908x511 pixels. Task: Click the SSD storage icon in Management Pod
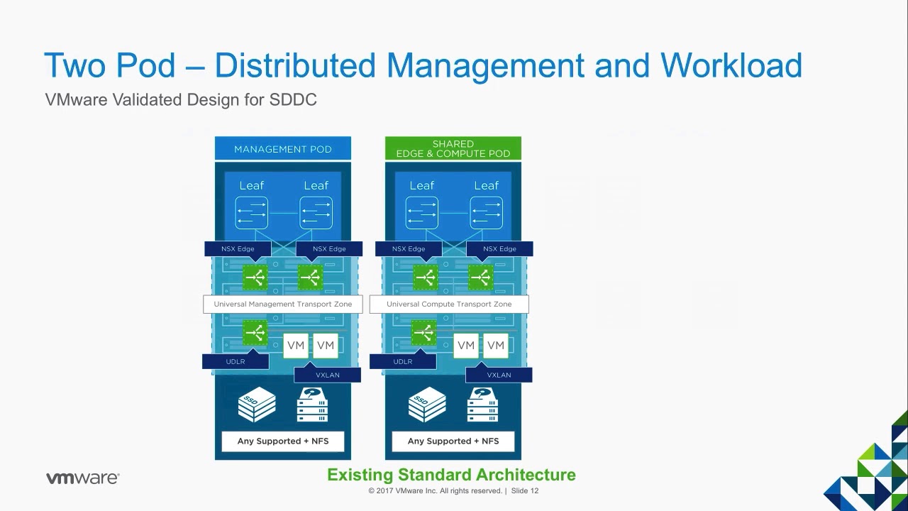click(257, 405)
